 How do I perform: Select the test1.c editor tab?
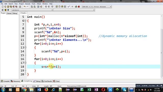click(x=23, y=13)
